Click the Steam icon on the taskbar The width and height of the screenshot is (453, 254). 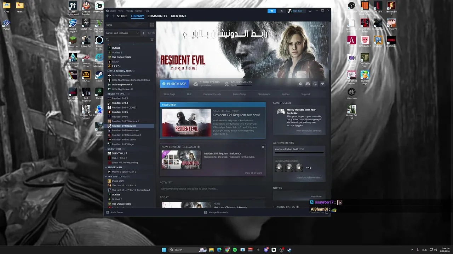point(289,250)
